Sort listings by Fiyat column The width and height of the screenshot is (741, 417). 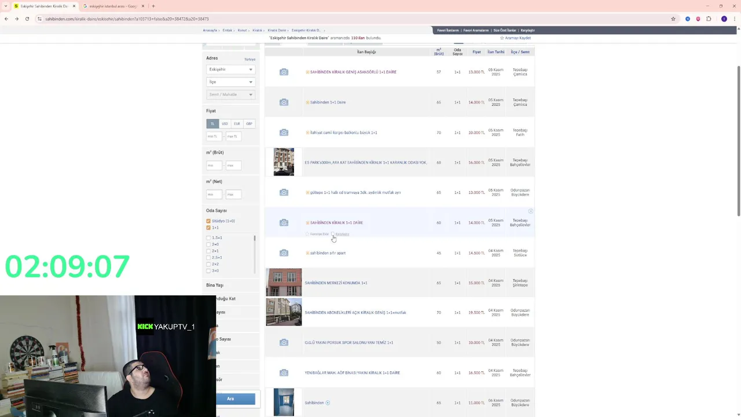[x=476, y=52]
